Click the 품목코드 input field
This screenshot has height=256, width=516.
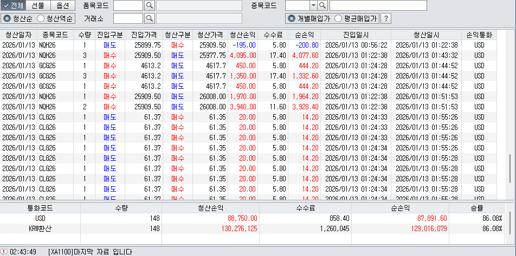pyautogui.click(x=128, y=5)
